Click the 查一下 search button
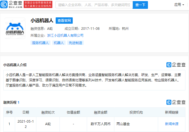Screen dimensions: 189x132 (x=140, y=5)
